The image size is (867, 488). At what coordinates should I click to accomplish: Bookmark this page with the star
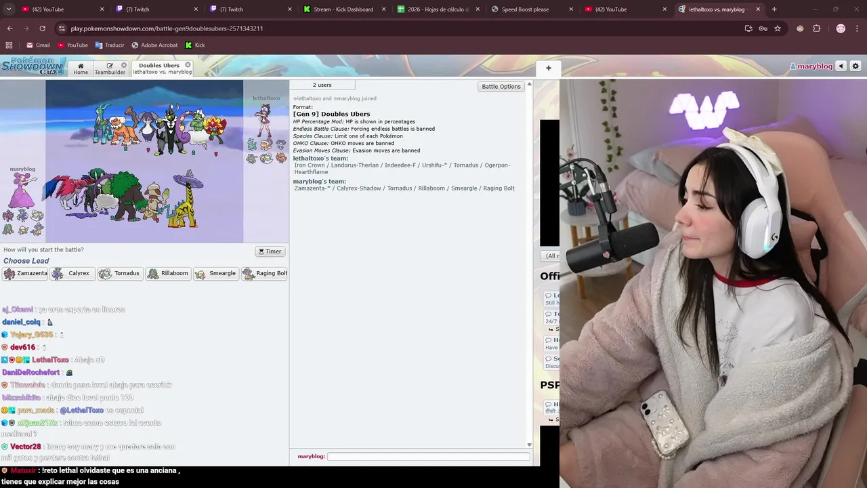point(778,28)
